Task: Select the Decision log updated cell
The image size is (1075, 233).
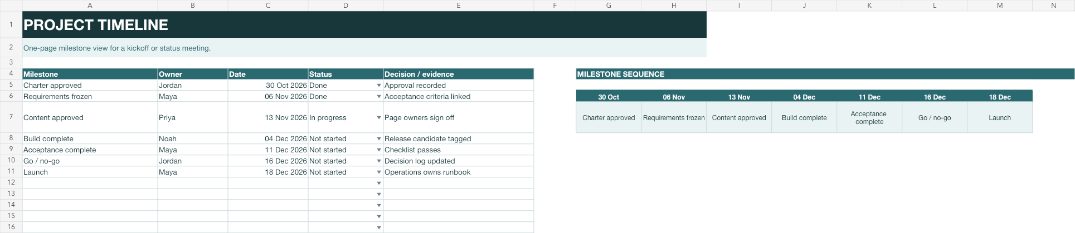Action: 459,161
